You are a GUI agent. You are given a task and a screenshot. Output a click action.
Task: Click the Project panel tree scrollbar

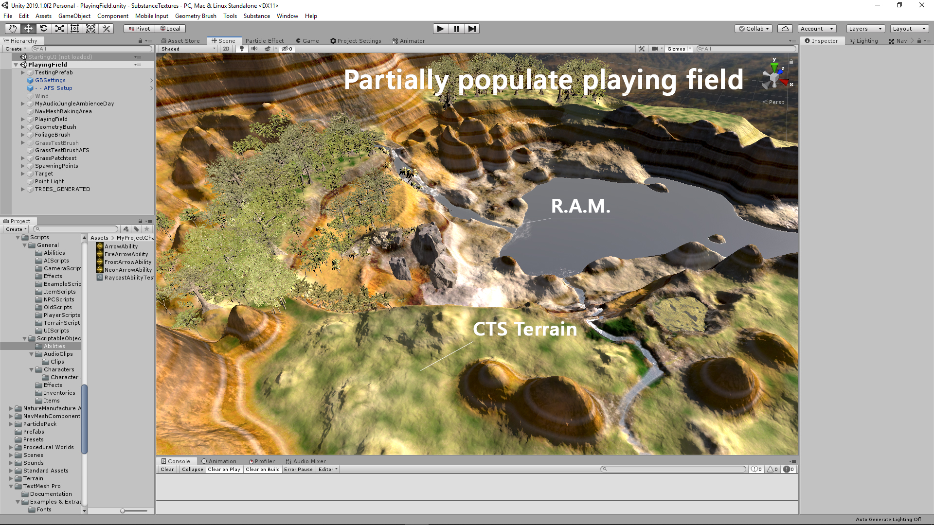tap(84, 419)
